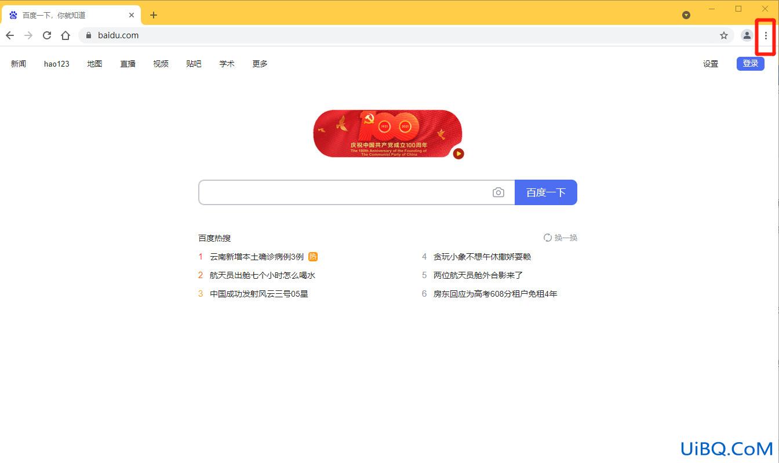Click the browser back arrow
This screenshot has height=463, width=779.
coord(10,35)
